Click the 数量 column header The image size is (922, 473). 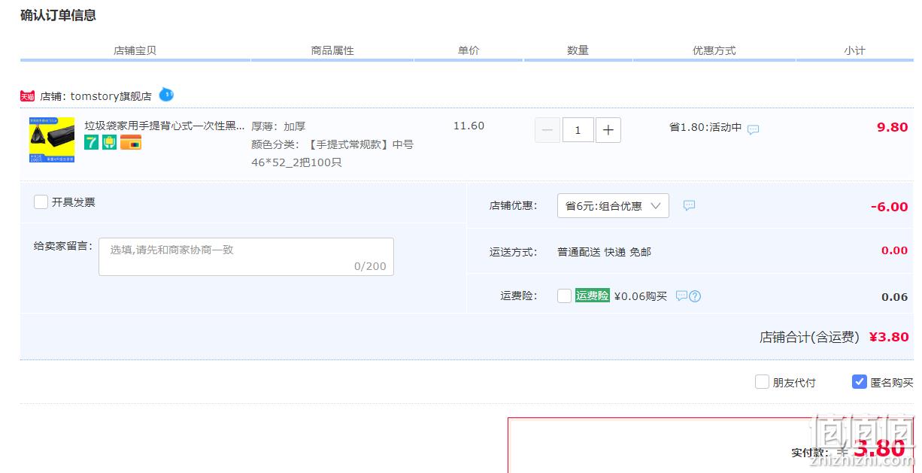click(x=578, y=50)
